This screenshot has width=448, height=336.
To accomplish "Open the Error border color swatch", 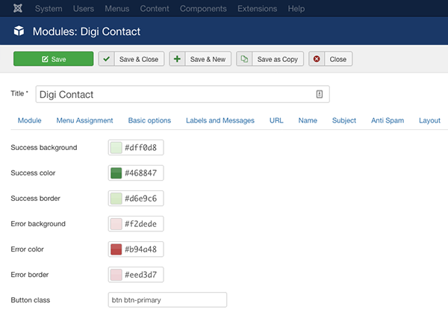I will click(x=116, y=275).
